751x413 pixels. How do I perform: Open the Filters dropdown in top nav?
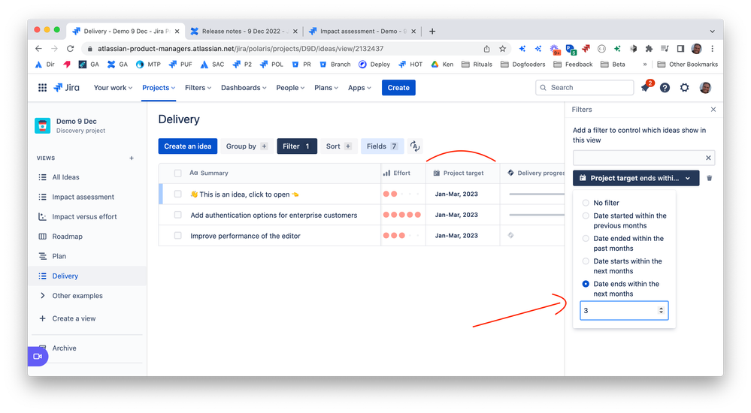198,88
